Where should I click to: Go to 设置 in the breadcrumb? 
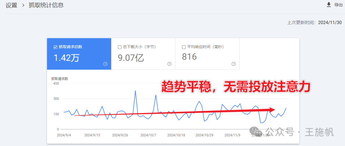tap(11, 5)
